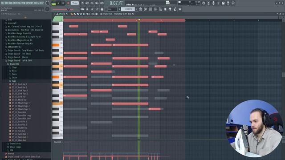This screenshot has height=160, width=285.
Task: Select the Playback speaker tool
Action: [97, 14]
